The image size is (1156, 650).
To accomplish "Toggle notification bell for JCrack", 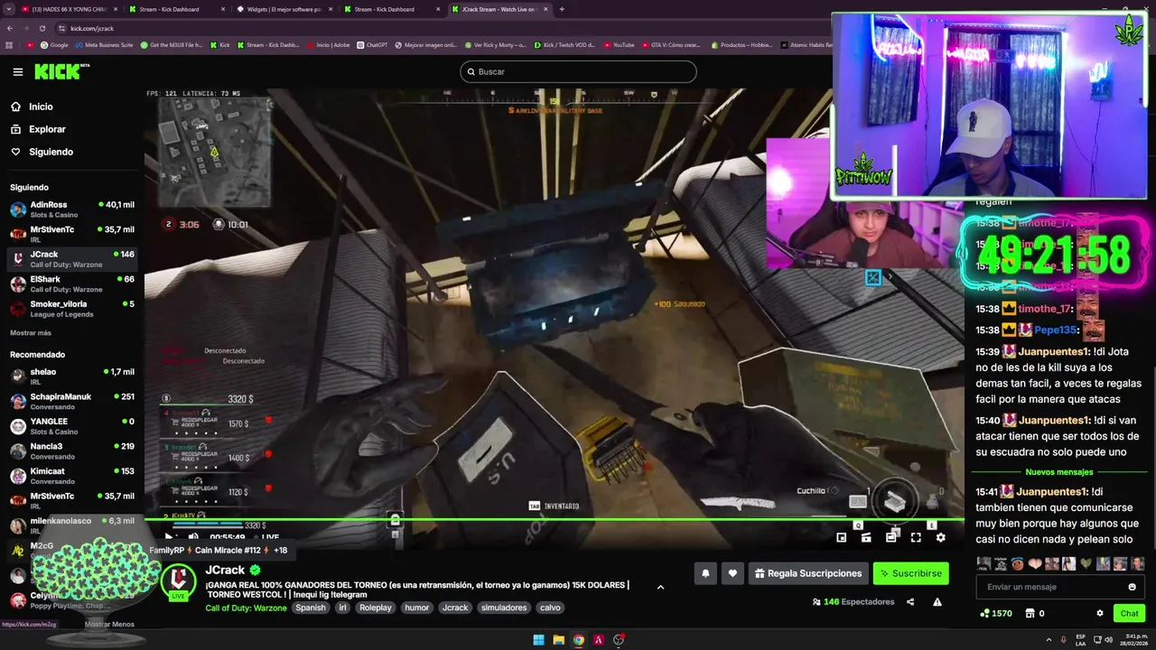I will point(705,573).
